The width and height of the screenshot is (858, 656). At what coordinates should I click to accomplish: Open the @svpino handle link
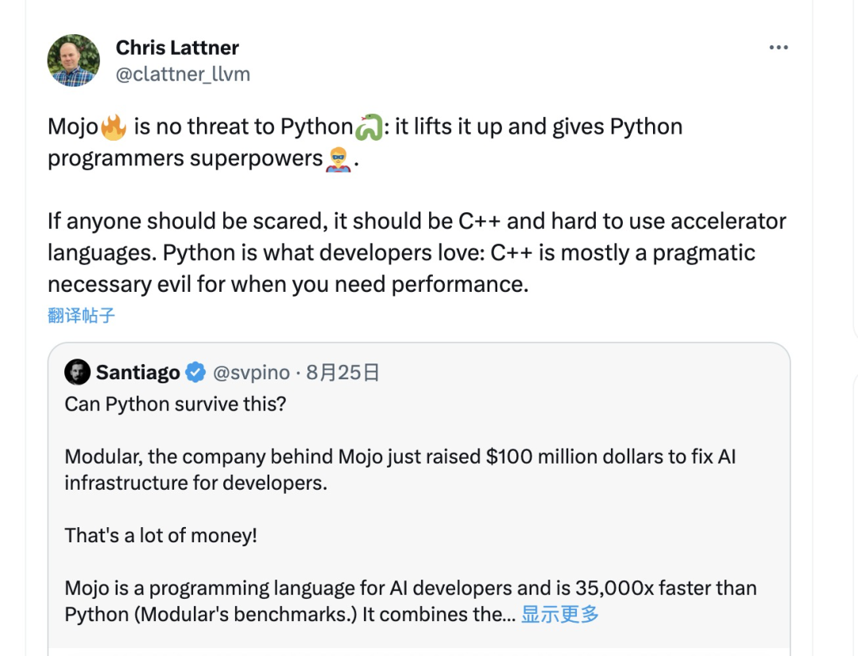click(251, 372)
